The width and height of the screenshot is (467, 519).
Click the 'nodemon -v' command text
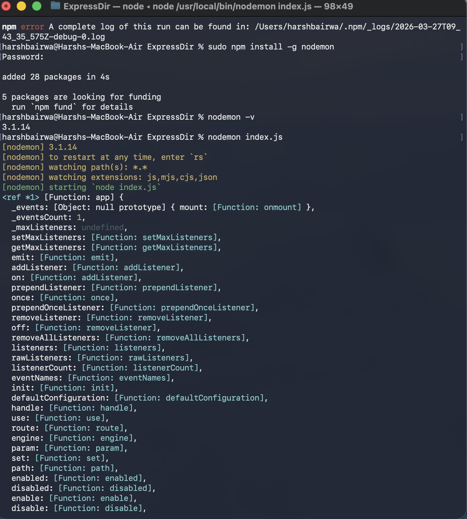pos(231,117)
